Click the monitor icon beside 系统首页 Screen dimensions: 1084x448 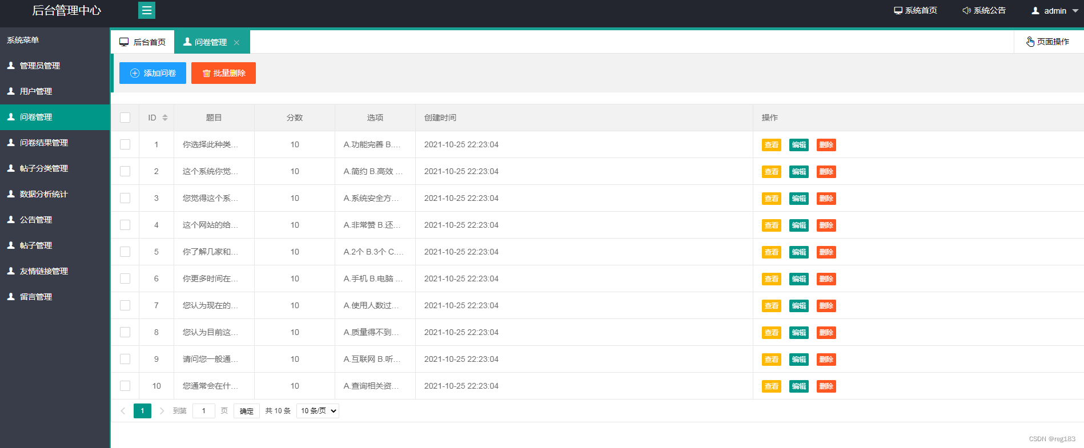[x=898, y=11]
